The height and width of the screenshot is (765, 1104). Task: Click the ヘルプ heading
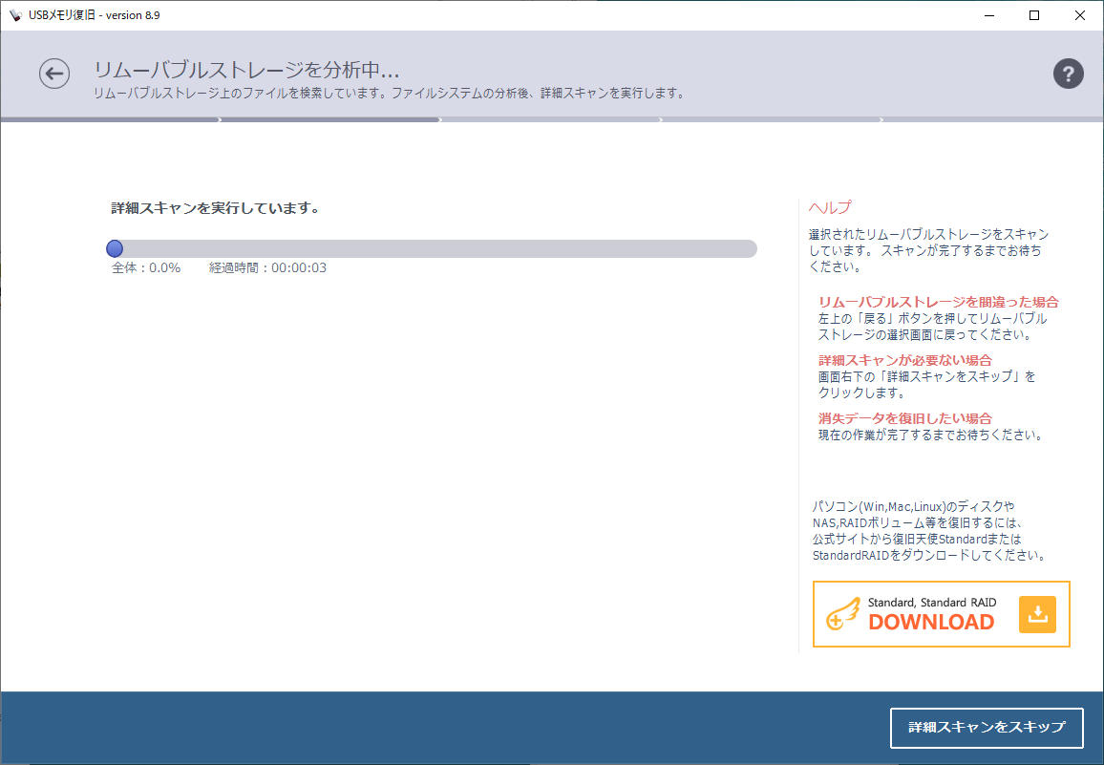pos(829,207)
